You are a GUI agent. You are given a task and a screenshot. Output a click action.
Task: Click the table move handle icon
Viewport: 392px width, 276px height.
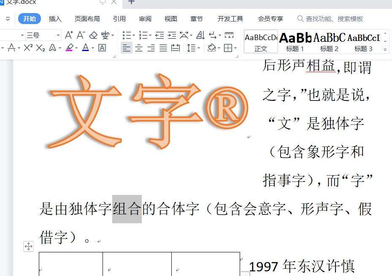[x=29, y=246]
